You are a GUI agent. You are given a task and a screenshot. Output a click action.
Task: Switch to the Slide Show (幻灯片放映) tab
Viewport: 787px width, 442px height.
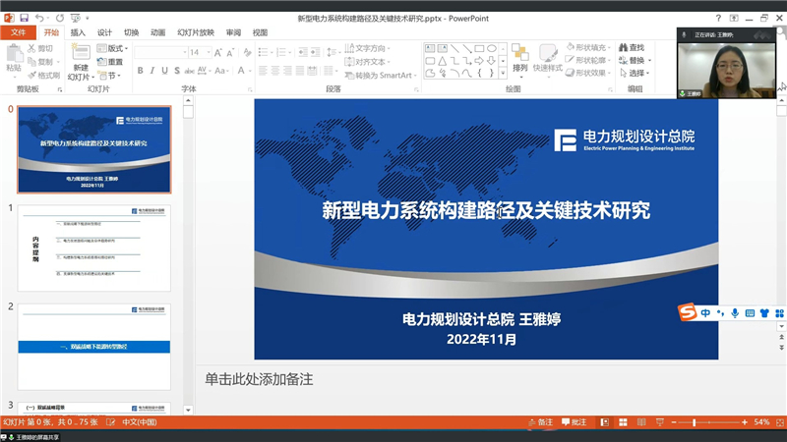(x=196, y=32)
